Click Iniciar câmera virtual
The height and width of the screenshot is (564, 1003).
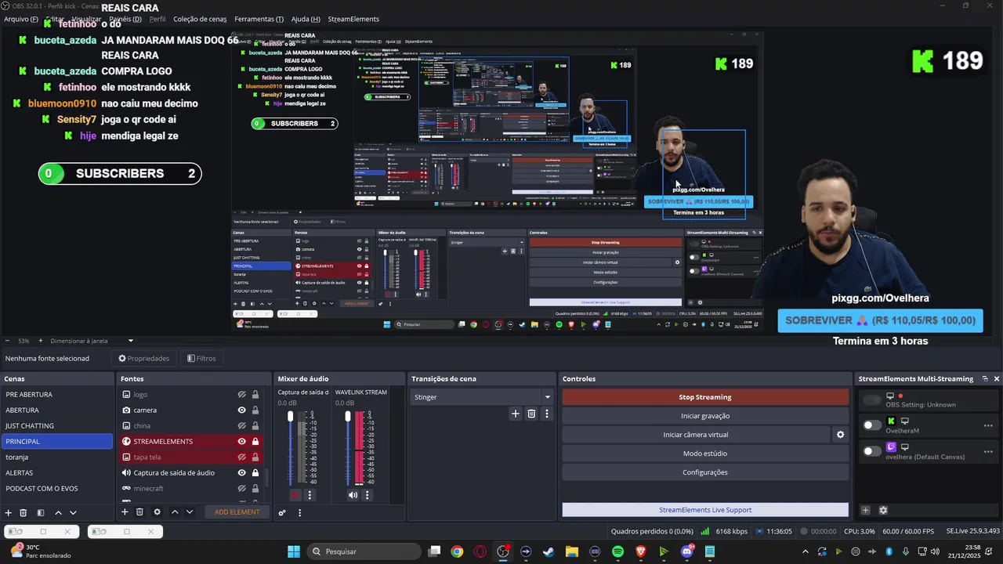coord(696,435)
